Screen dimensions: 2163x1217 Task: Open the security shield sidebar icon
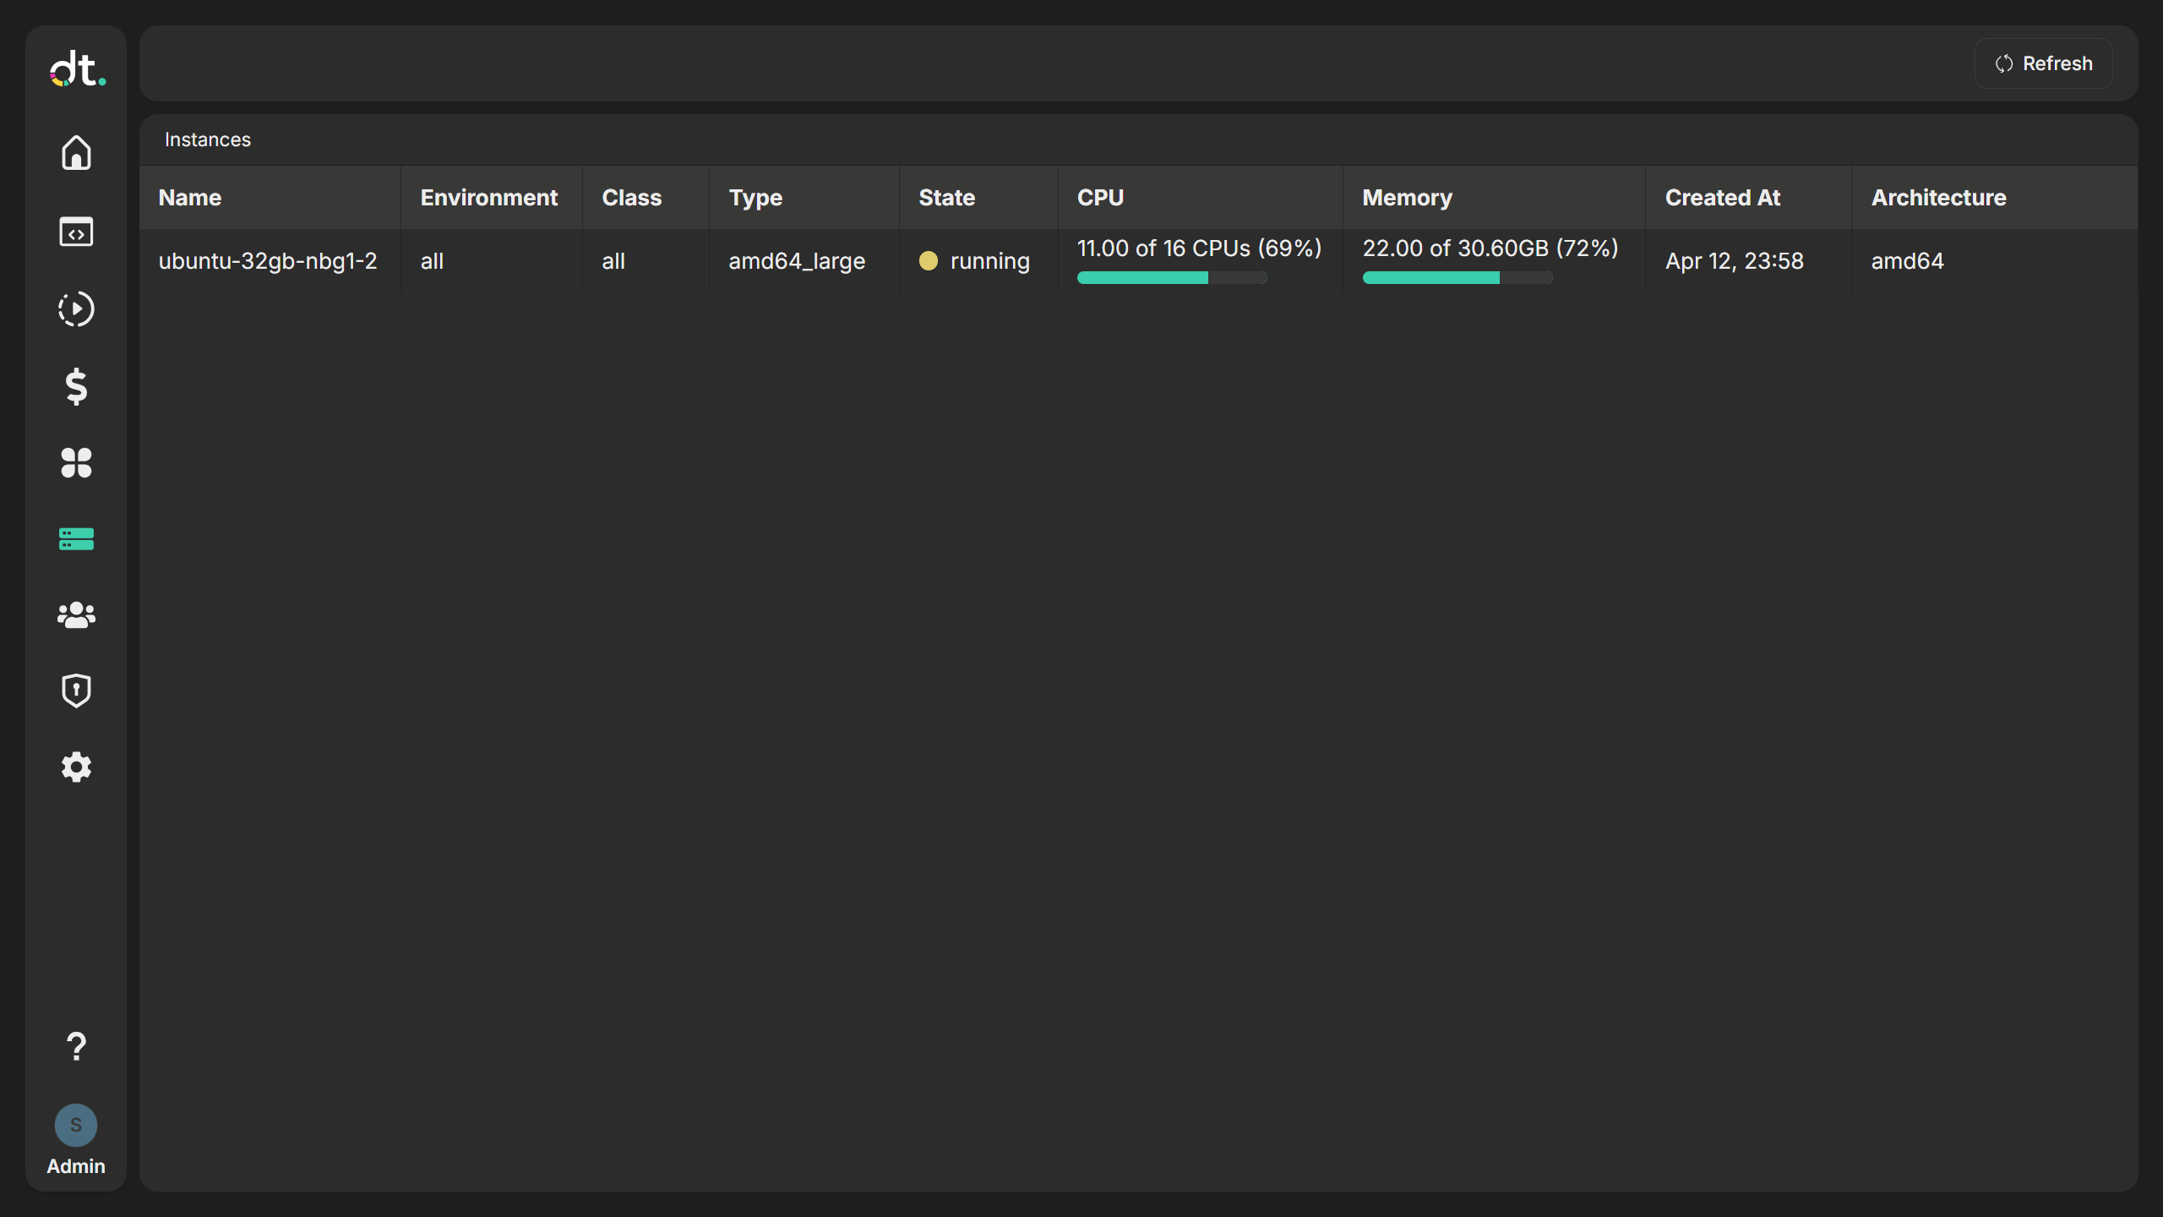point(76,690)
